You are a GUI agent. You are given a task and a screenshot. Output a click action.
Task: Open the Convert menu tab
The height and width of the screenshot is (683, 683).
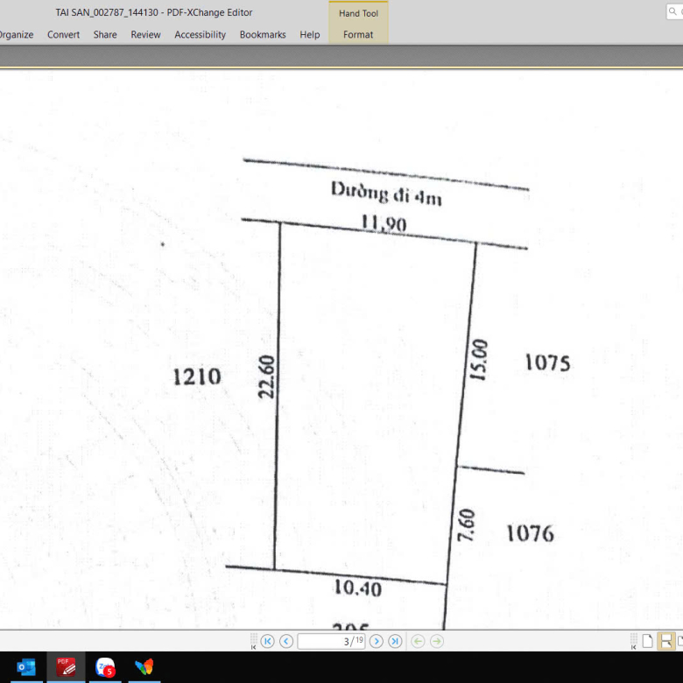(63, 34)
